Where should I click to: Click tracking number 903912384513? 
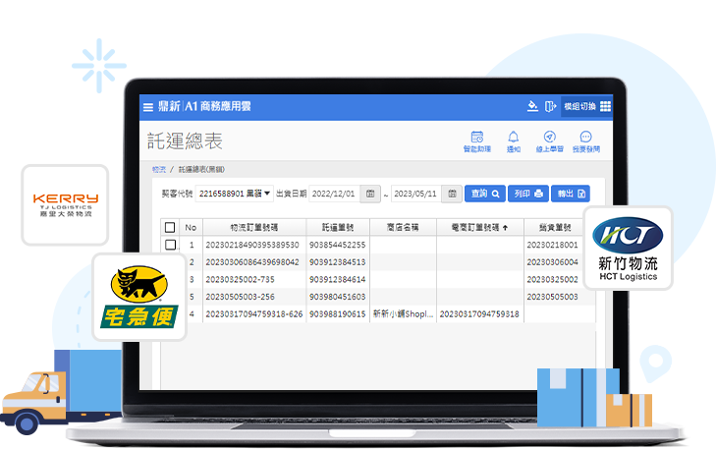coord(338,262)
